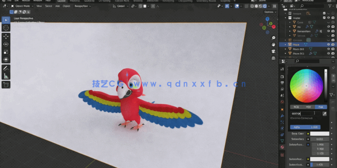Toggle camera view with camera icon

click(273, 51)
